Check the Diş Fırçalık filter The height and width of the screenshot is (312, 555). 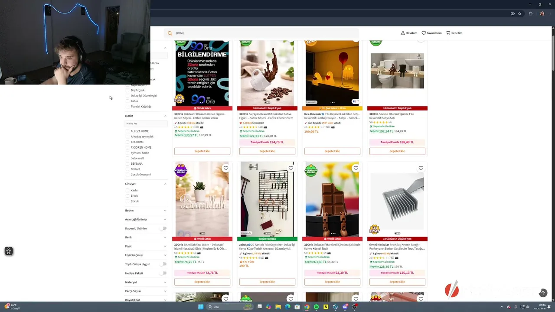(x=127, y=90)
